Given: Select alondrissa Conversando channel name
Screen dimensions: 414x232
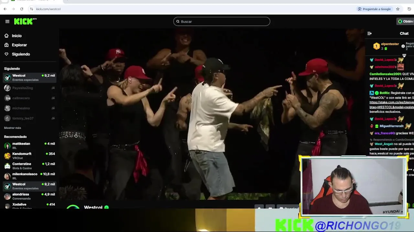Looking at the screenshot, I should [x=21, y=194].
